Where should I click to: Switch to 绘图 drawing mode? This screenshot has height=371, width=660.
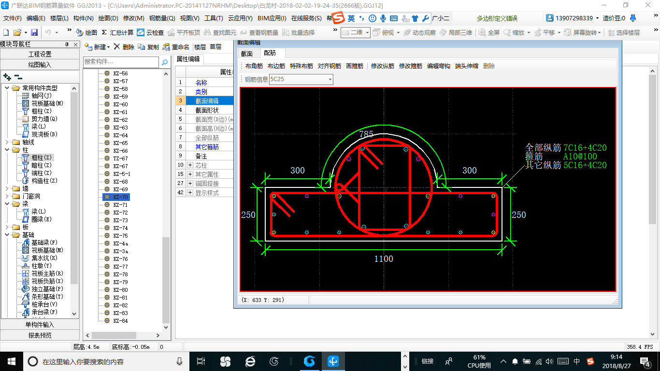pos(86,32)
